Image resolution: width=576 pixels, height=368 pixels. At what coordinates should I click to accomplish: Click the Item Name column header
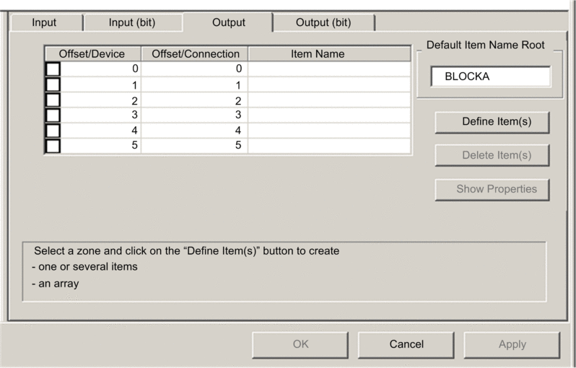click(318, 54)
